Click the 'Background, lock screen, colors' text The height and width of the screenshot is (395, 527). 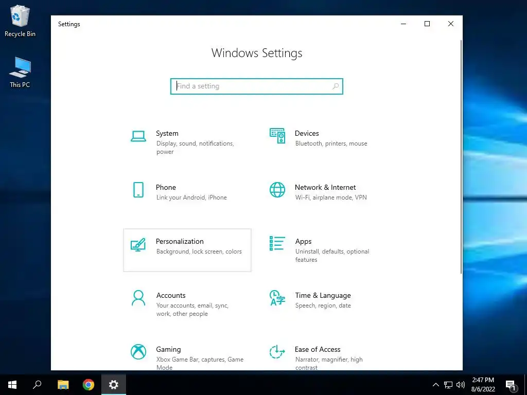(x=199, y=252)
